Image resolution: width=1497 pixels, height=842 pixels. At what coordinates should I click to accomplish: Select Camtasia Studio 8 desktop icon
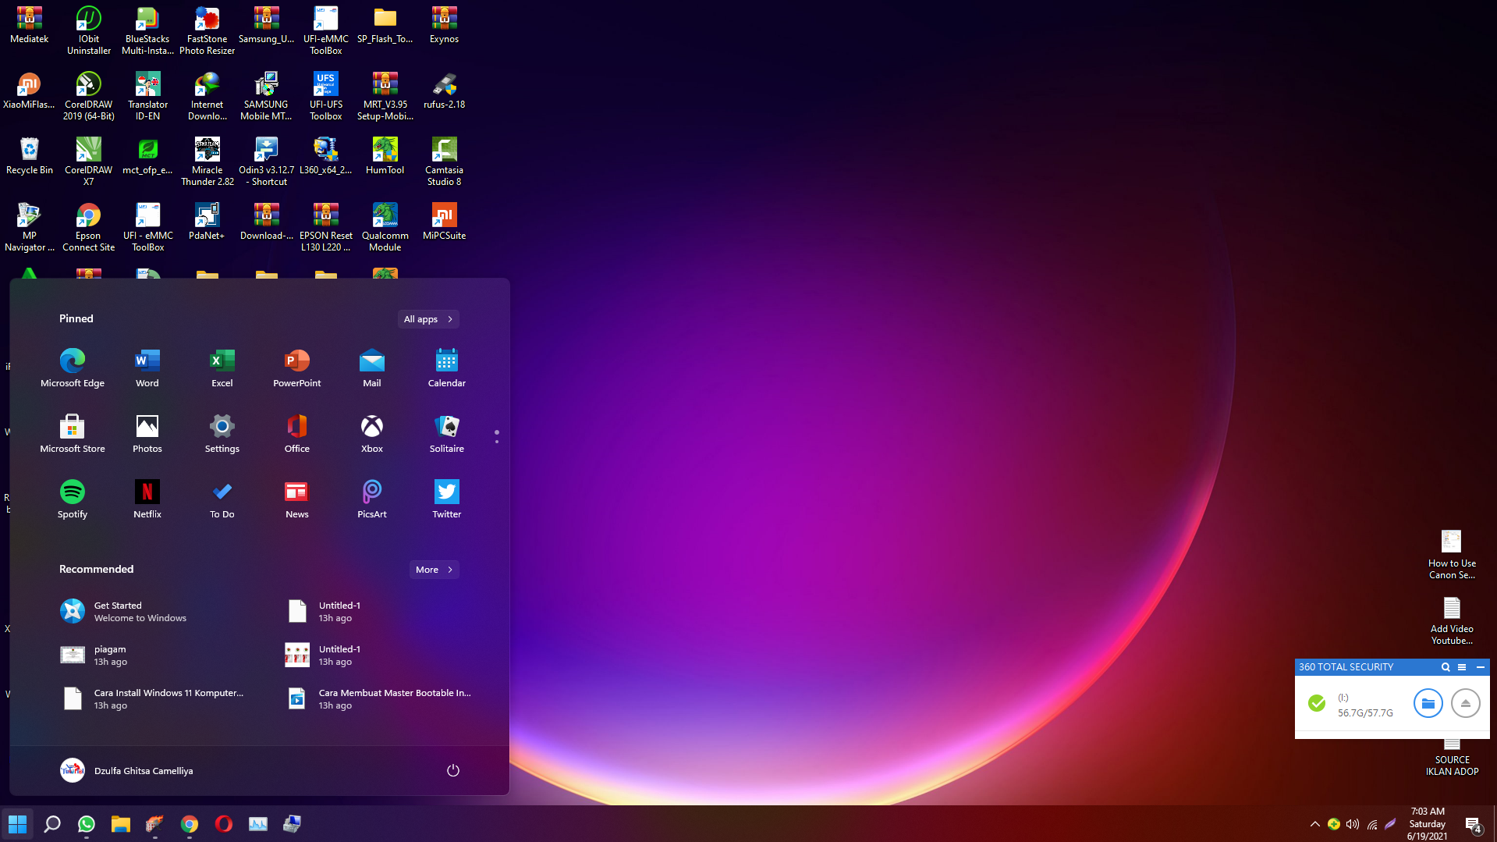tap(445, 162)
